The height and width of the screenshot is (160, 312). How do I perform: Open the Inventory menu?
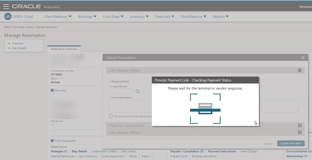click(139, 17)
